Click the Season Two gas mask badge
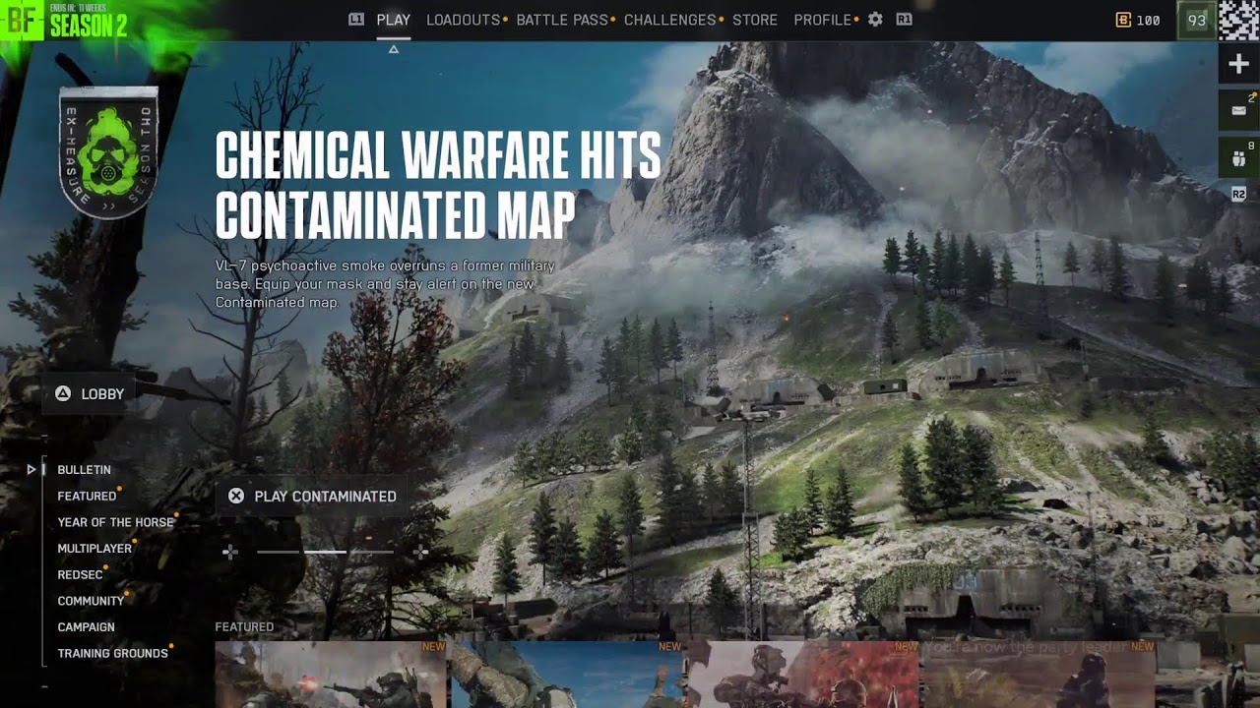The width and height of the screenshot is (1260, 708). pyautogui.click(x=108, y=151)
